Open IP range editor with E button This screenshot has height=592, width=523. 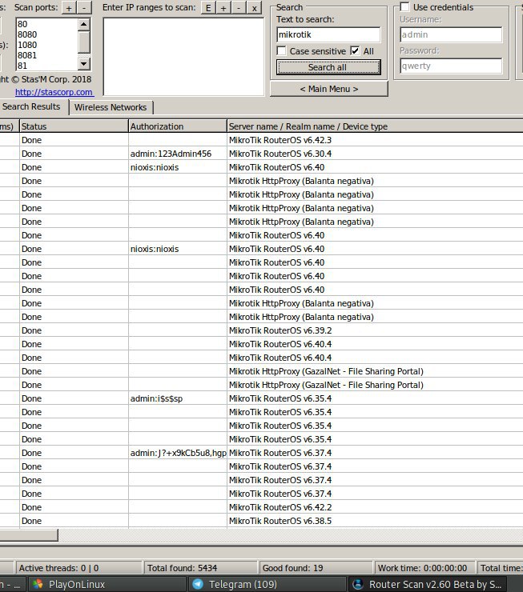point(208,7)
